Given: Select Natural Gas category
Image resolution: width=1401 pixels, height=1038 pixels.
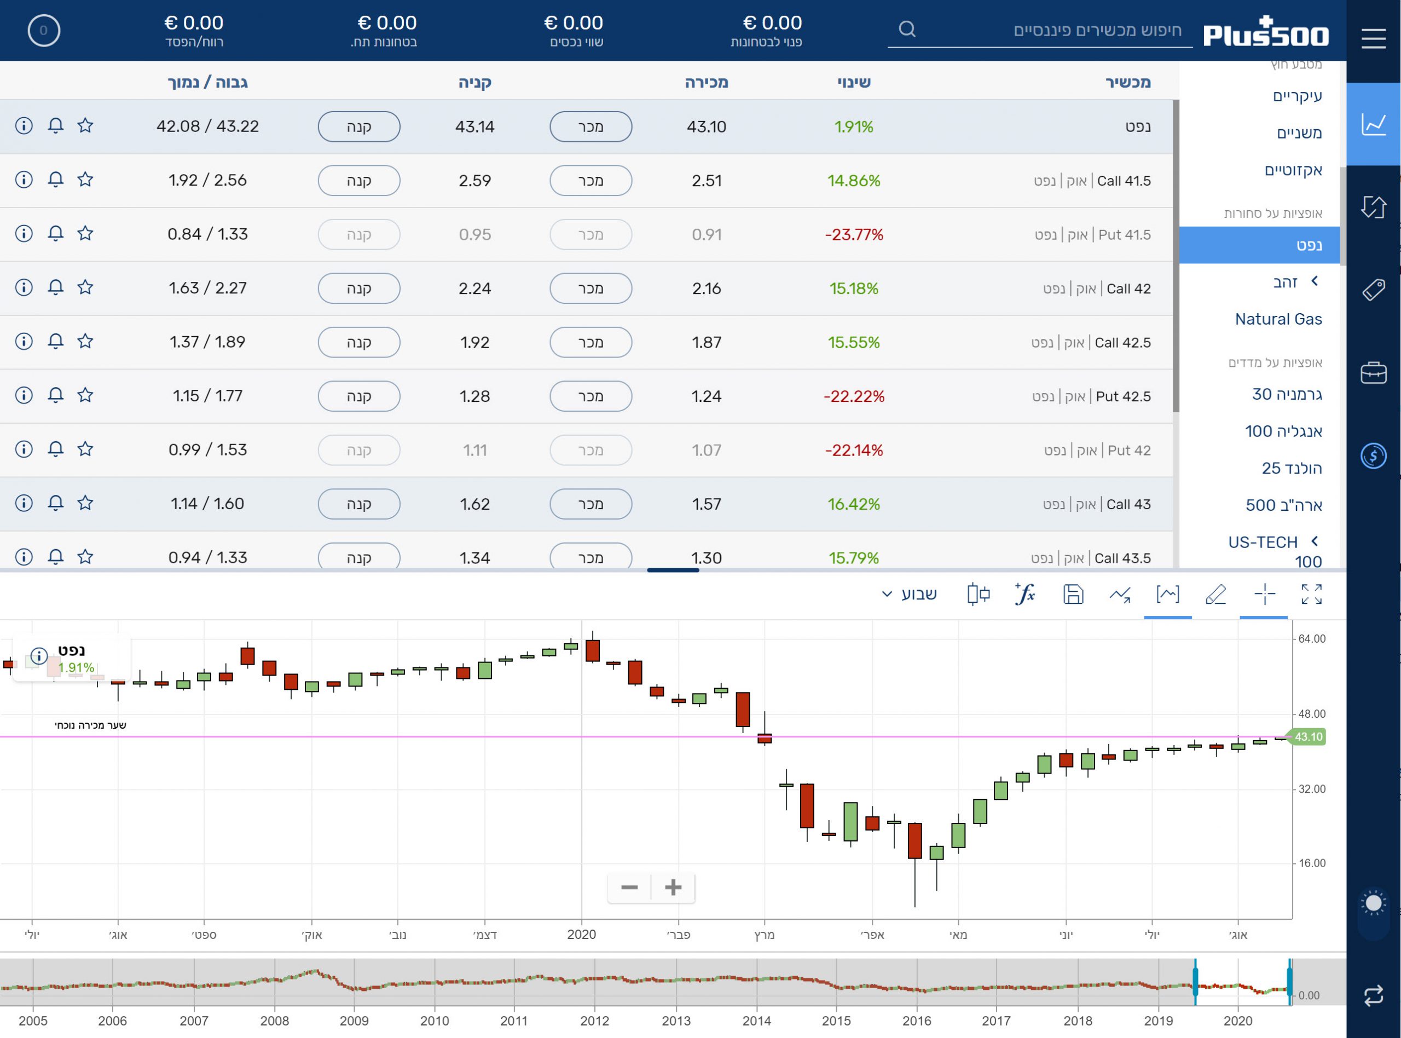Looking at the screenshot, I should (1278, 319).
